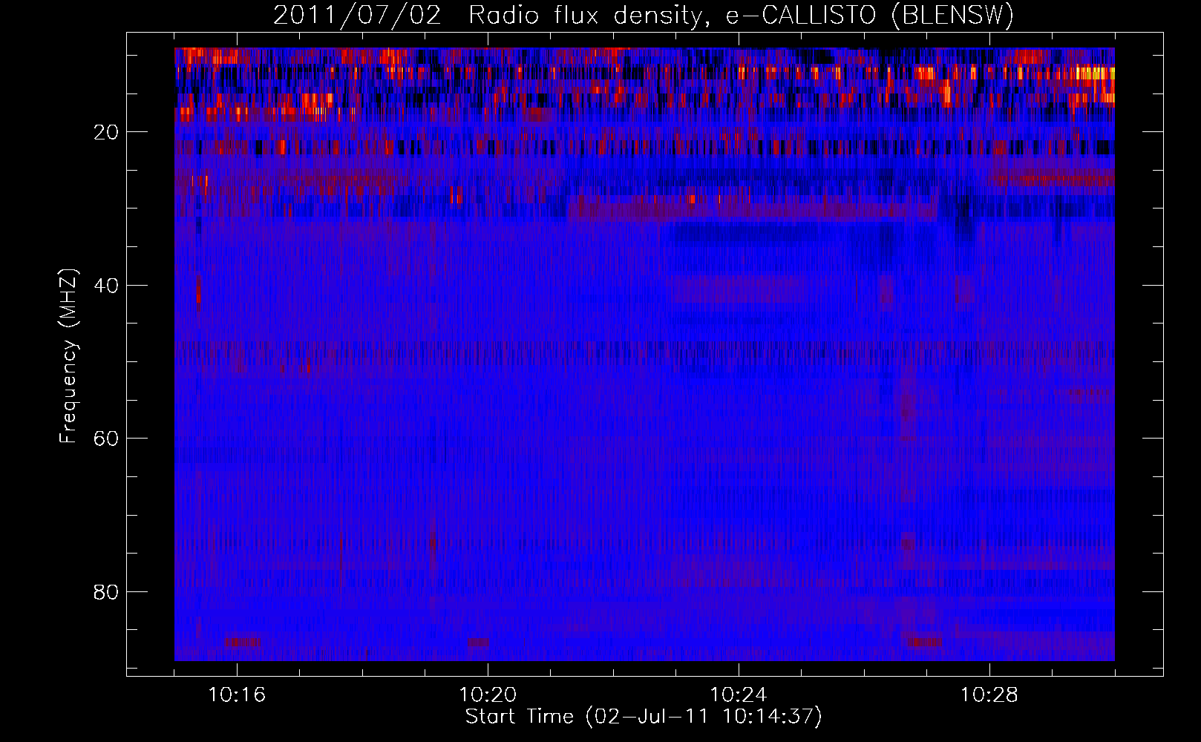The height and width of the screenshot is (742, 1201).
Task: Click the 40 MHz frequency tick label
Action: 106,286
